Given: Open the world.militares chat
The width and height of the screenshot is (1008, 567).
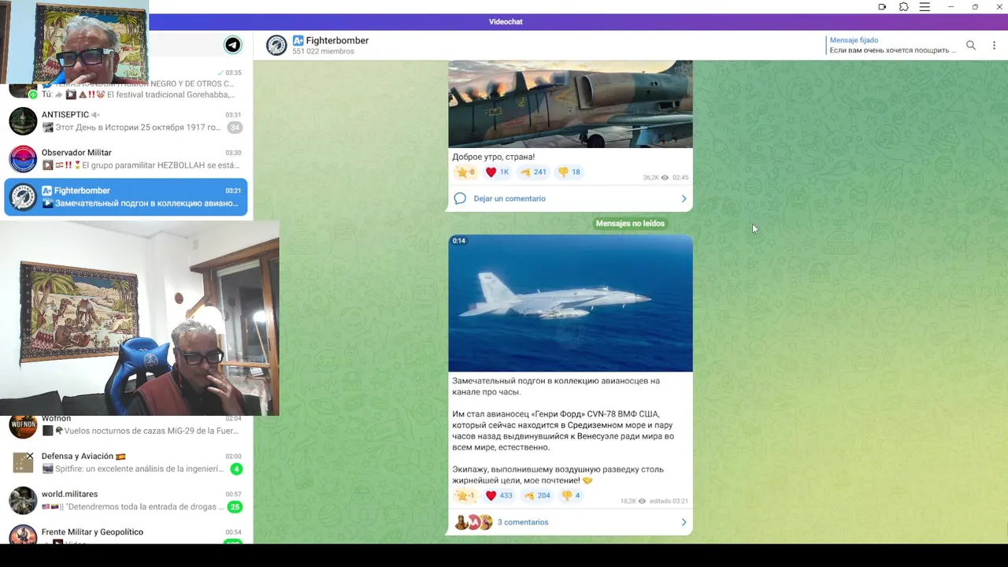Looking at the screenshot, I should click(126, 500).
